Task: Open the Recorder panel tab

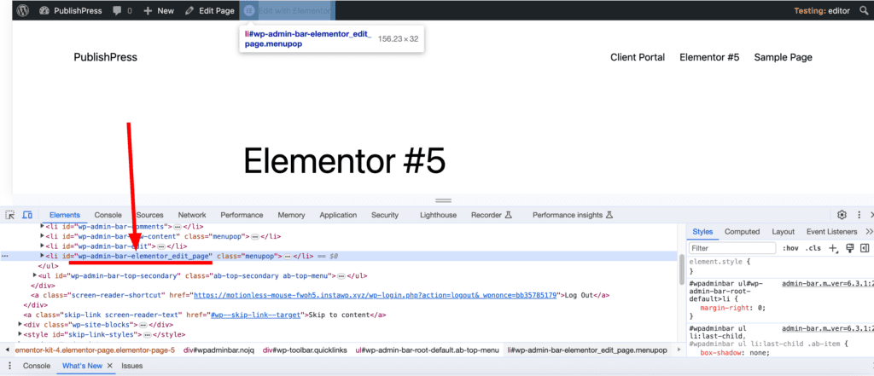Action: pyautogui.click(x=491, y=215)
